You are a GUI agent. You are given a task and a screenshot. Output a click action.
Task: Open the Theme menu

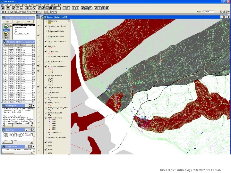coord(18,5)
